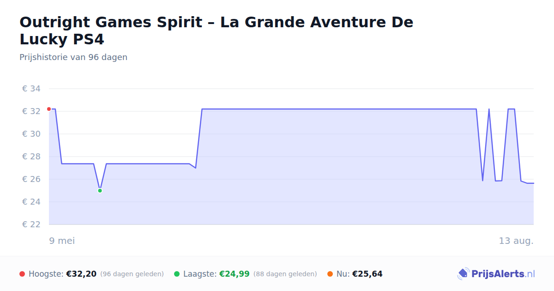Click the red highest-price dot on chart
The width and height of the screenshot is (554, 291).
point(49,109)
